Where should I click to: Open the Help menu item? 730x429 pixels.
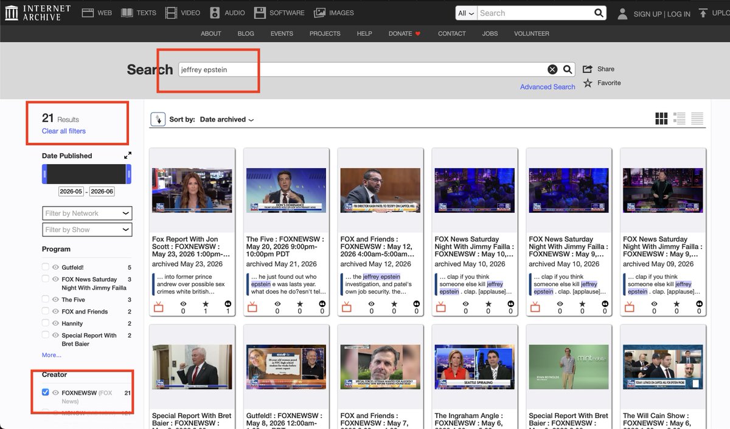click(364, 33)
